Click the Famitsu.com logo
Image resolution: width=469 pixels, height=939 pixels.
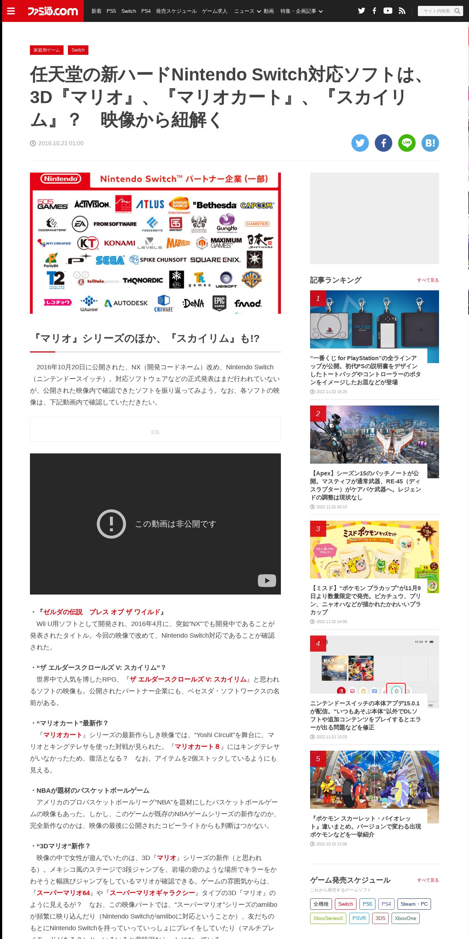coord(53,11)
